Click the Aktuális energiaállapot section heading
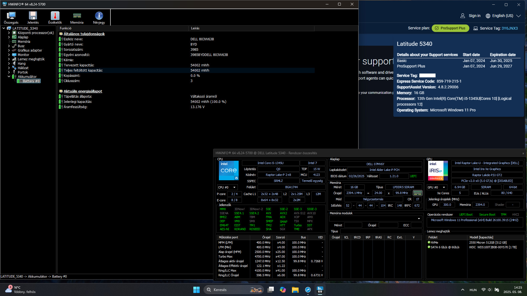Viewport: 527px width, 296px height. tap(83, 91)
